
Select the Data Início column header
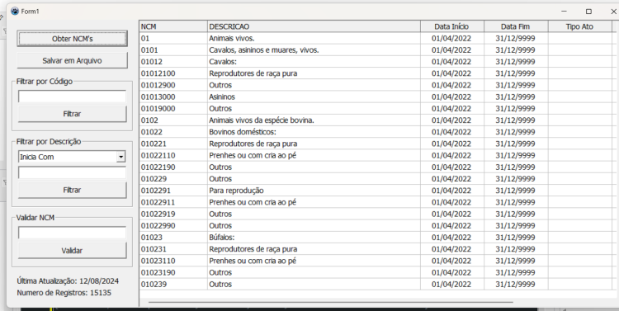451,27
